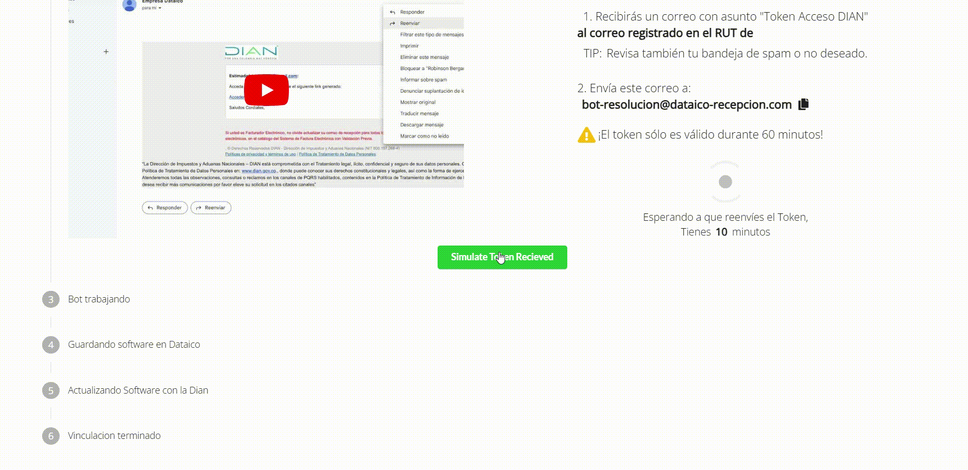The height and width of the screenshot is (470, 968).
Task: Click the TIP spam bandeja text
Action: pyautogui.click(x=725, y=53)
